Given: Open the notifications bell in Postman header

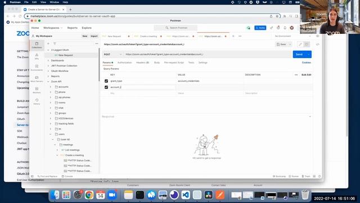Looking at the screenshot, I should pos(285,28).
